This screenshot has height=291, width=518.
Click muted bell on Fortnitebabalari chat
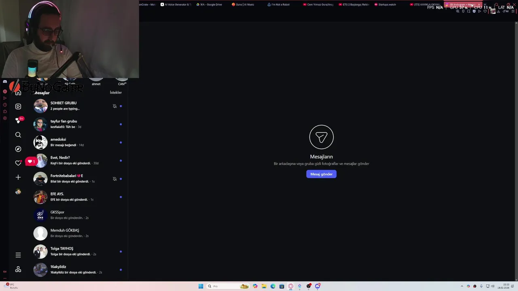coord(115,179)
